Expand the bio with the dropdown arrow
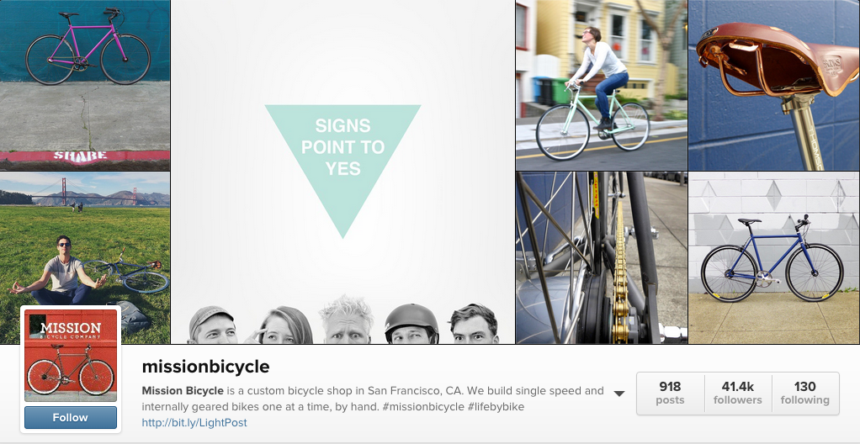Image resolution: width=860 pixels, height=444 pixels. point(619,394)
